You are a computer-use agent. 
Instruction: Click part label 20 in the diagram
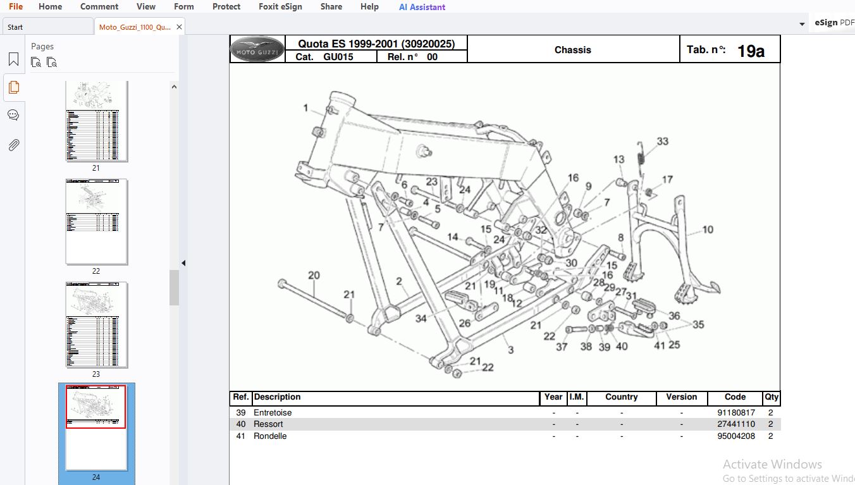pyautogui.click(x=314, y=276)
